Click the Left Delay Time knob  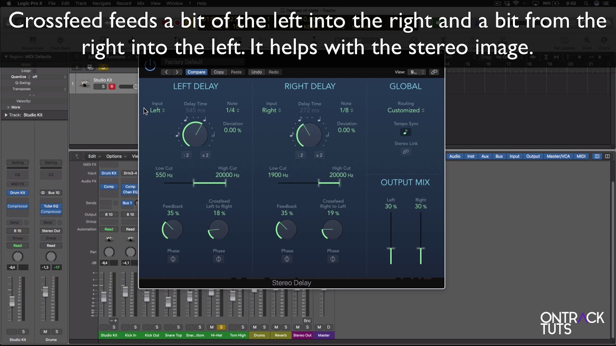195,135
